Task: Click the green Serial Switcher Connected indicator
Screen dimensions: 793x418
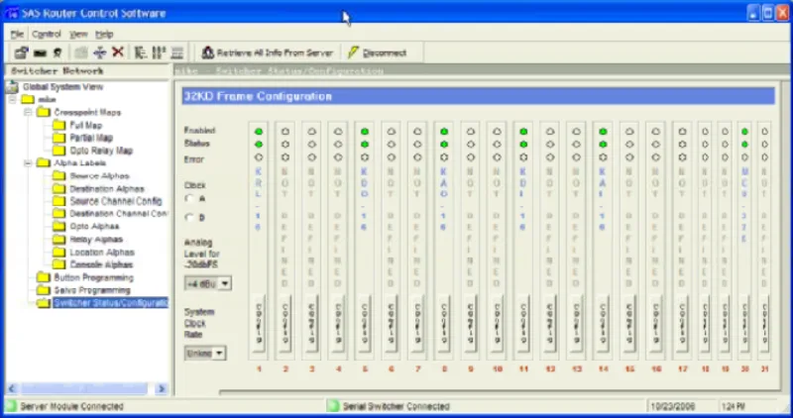Action: [x=332, y=406]
